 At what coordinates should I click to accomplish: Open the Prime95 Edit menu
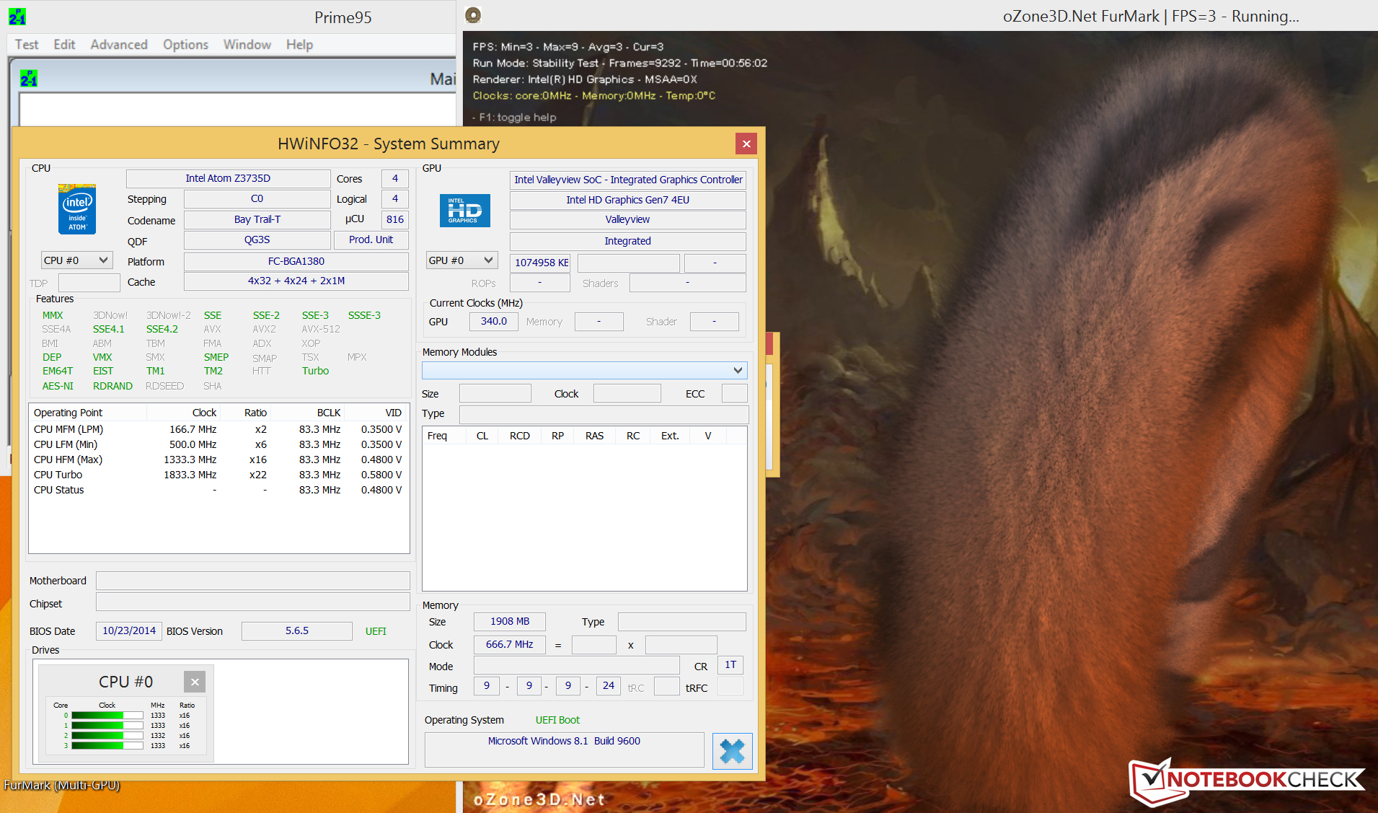point(64,45)
